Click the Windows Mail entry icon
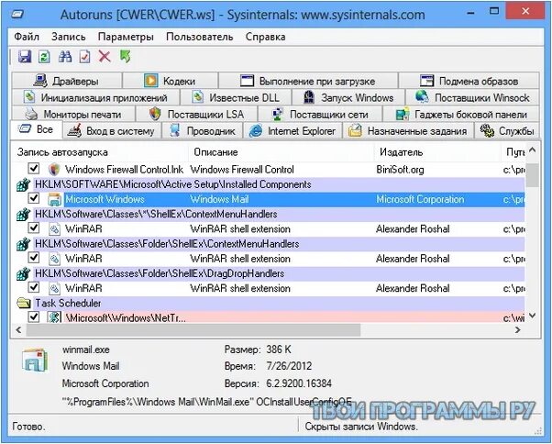The height and width of the screenshot is (444, 552). [55, 199]
